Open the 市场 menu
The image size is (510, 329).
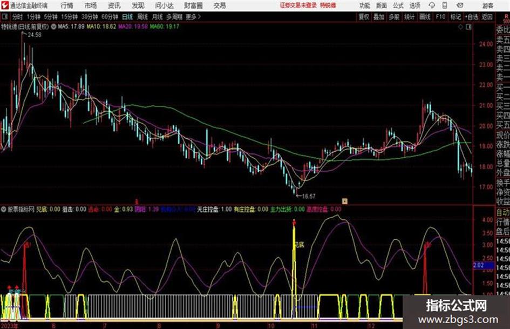click(x=91, y=5)
